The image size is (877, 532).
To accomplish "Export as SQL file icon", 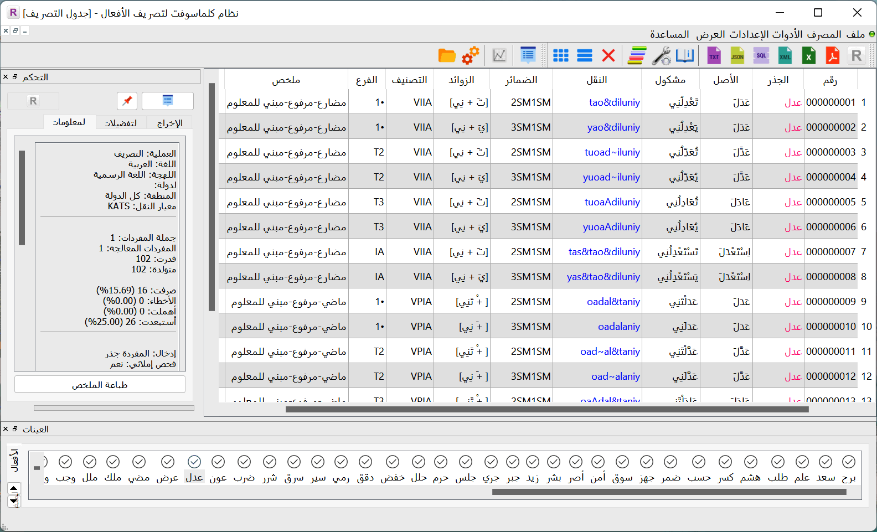I will coord(761,55).
